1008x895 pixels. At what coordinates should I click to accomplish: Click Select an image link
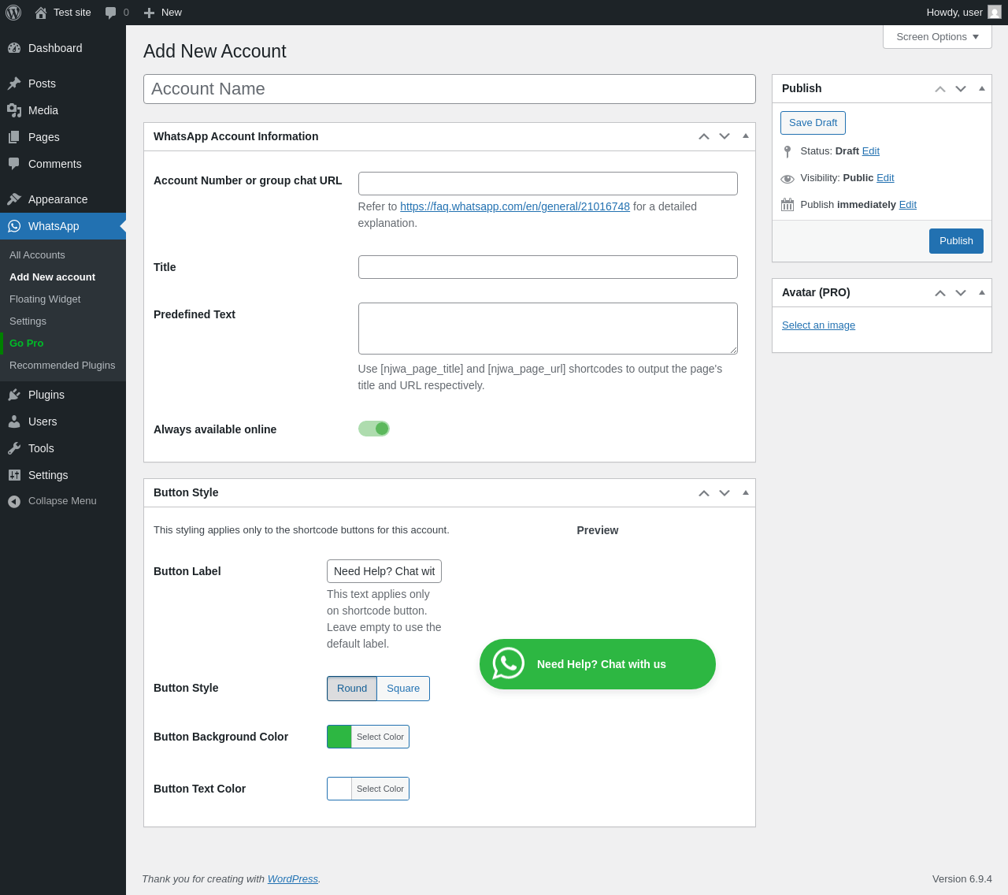818,325
